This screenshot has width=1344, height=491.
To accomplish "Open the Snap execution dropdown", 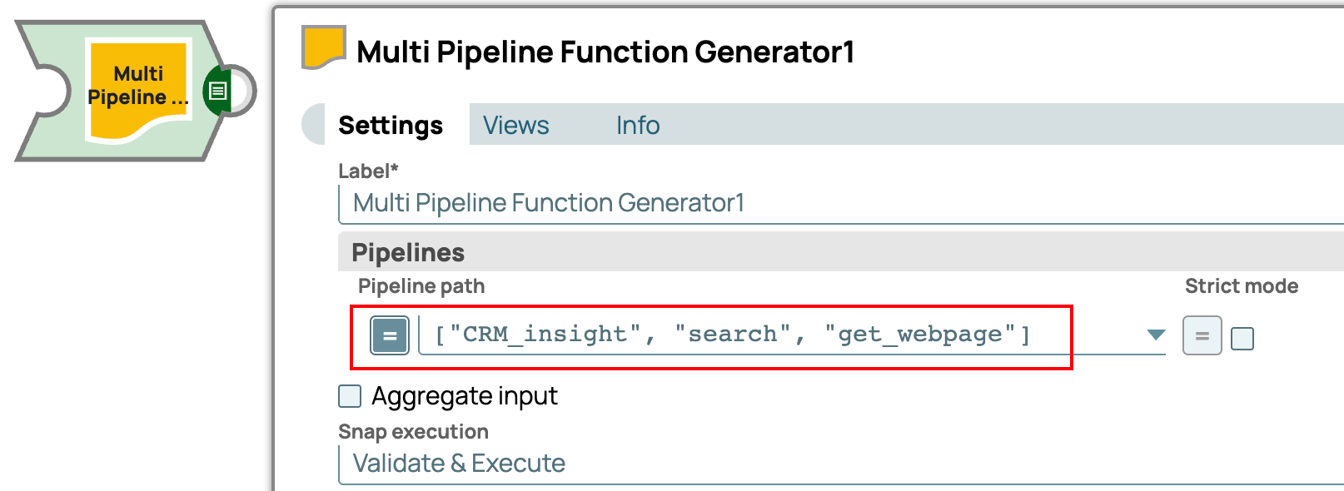I will [x=833, y=464].
